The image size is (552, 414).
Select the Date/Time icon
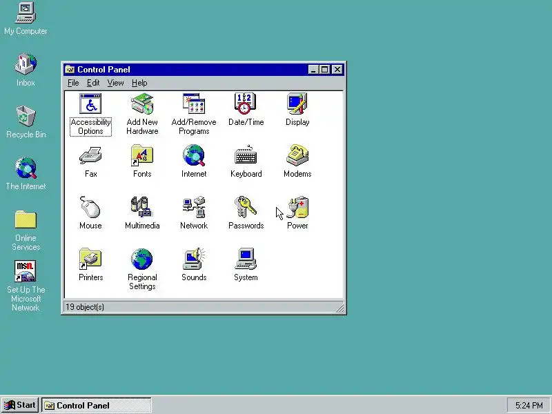(246, 103)
